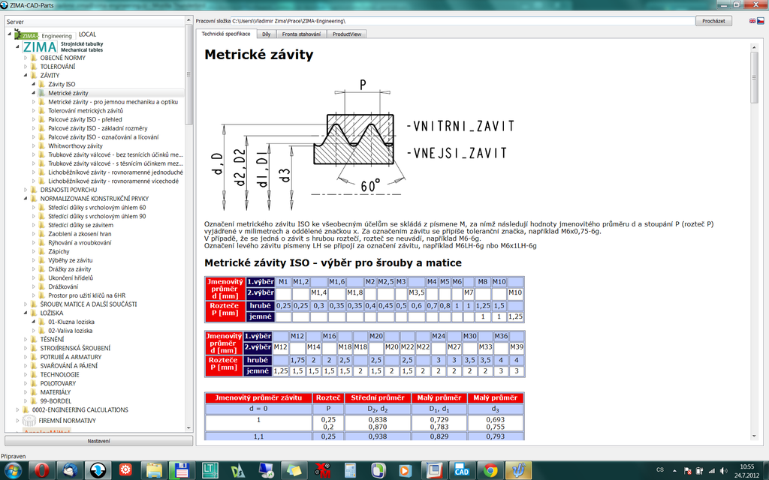
Task: Switch to Technické specifikace tab
Action: pos(226,34)
